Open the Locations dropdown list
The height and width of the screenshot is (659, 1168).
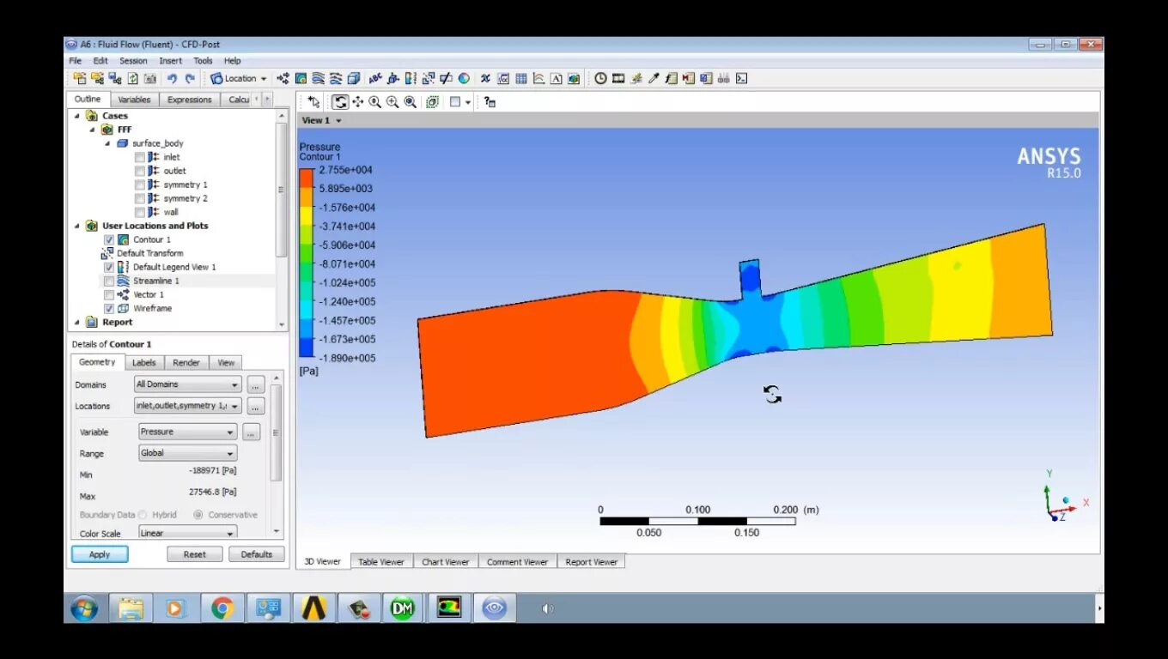(x=188, y=406)
